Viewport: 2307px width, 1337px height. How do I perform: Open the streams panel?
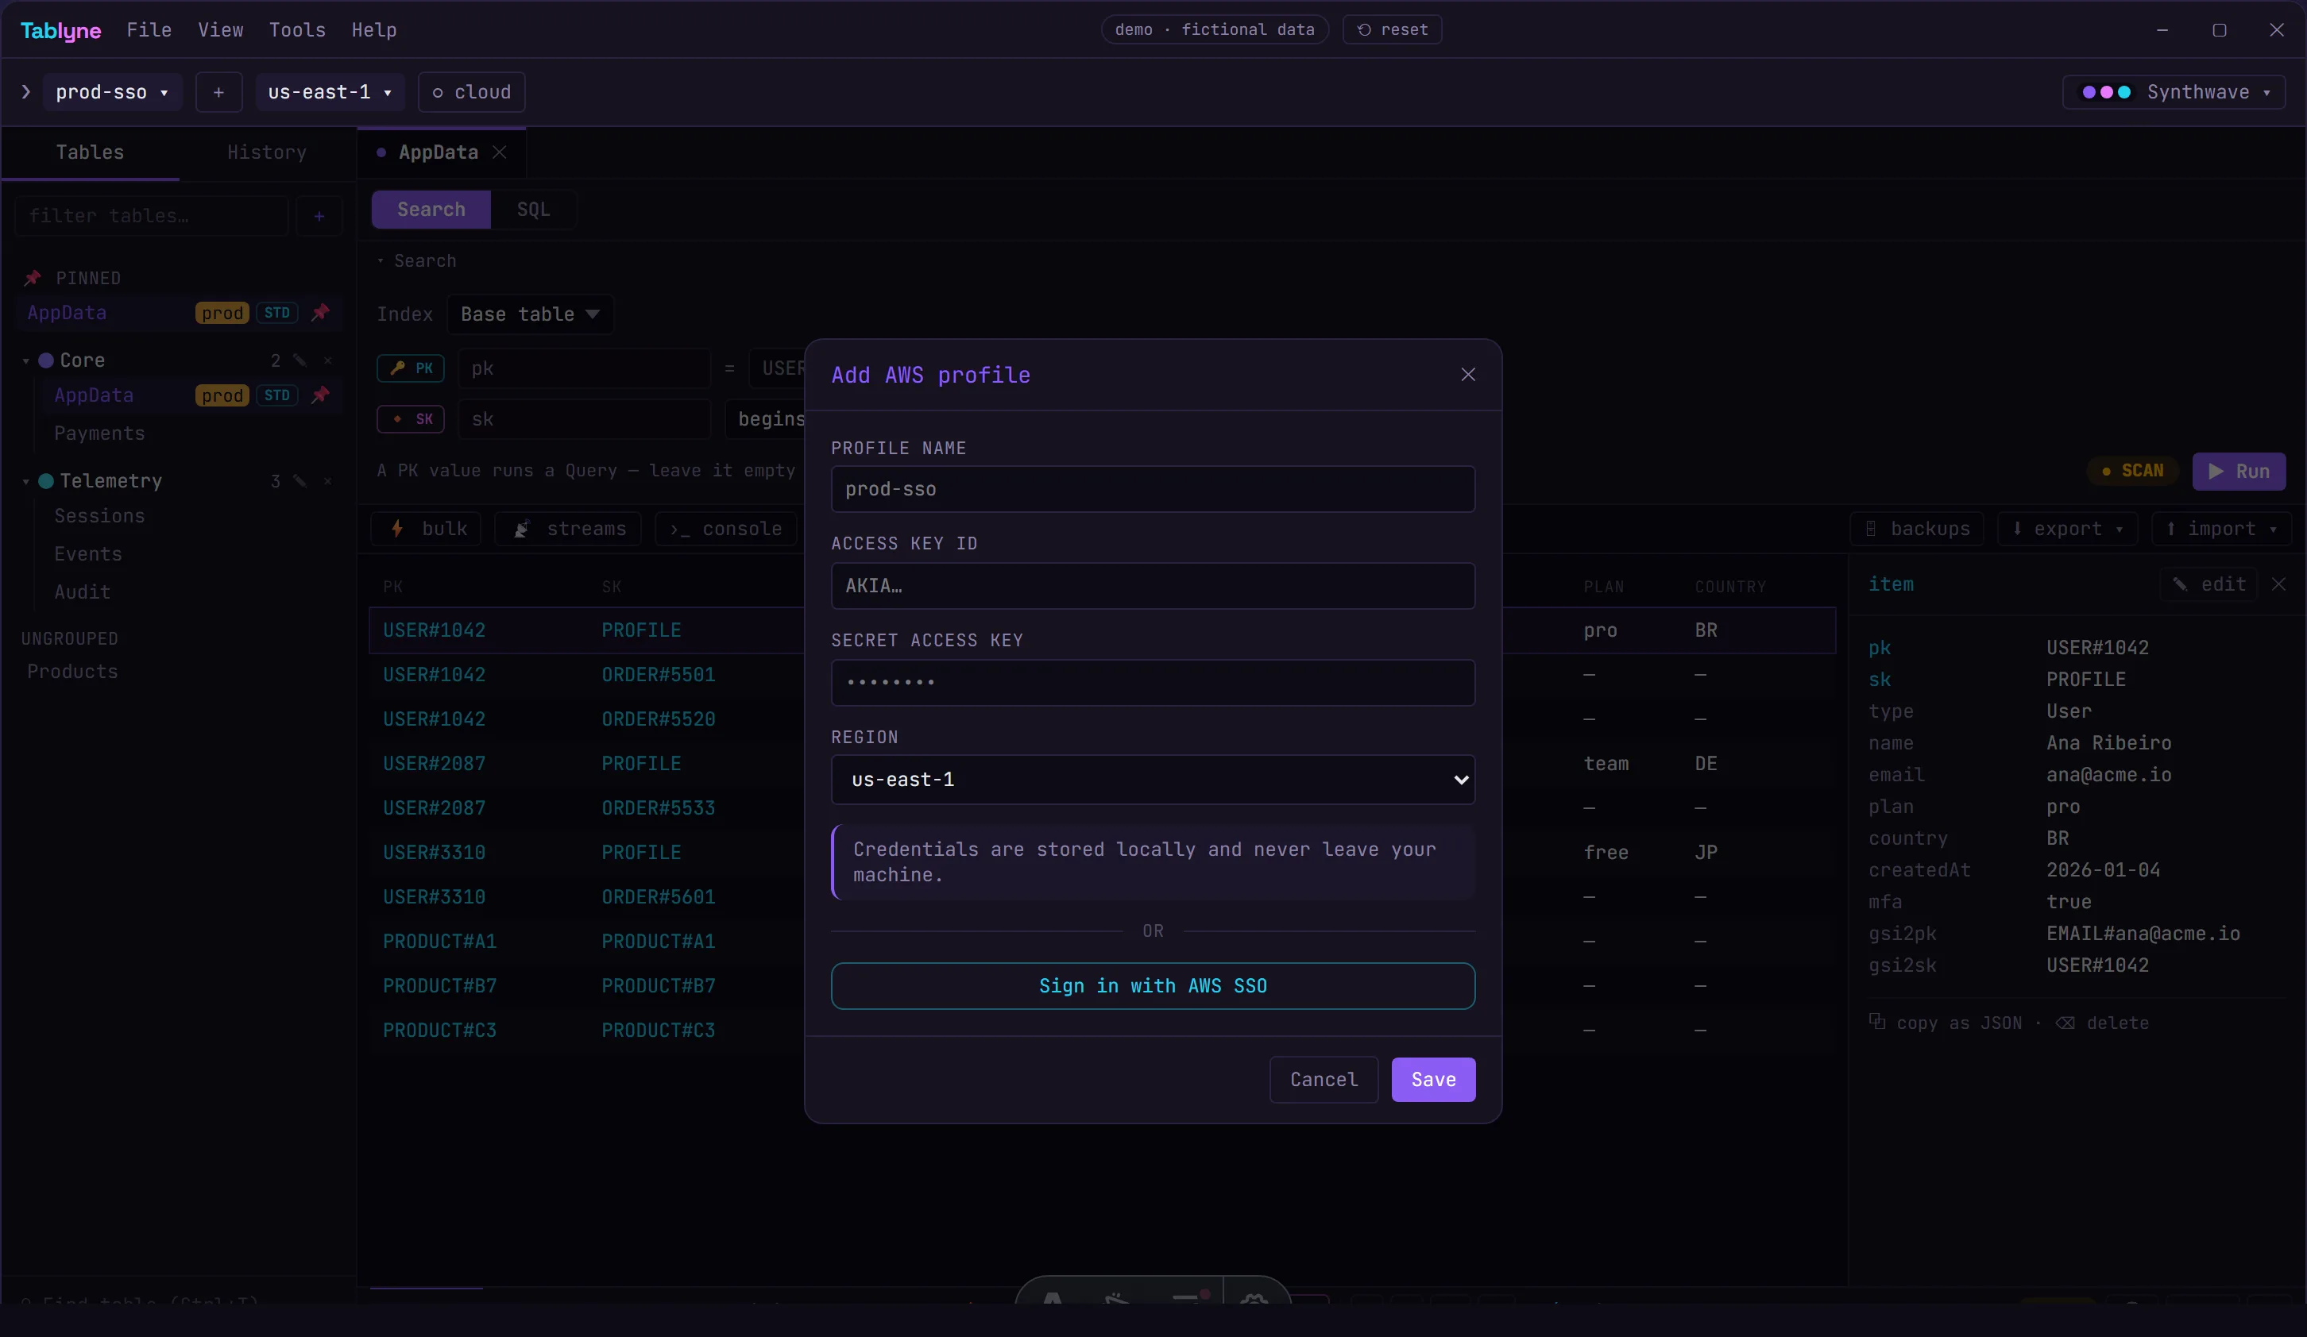(x=567, y=529)
